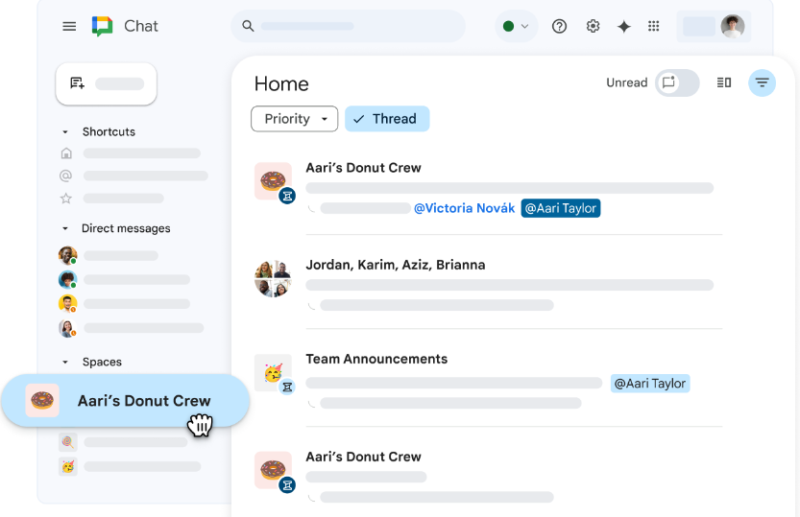Click the New chat compose icon
The width and height of the screenshot is (800, 517).
click(x=77, y=83)
